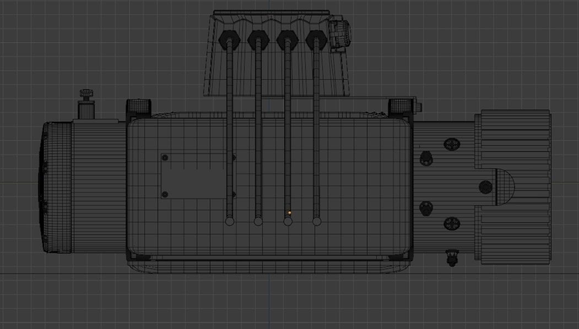
Task: Select the left tie-bar mounting block
Action: click(x=139, y=107)
